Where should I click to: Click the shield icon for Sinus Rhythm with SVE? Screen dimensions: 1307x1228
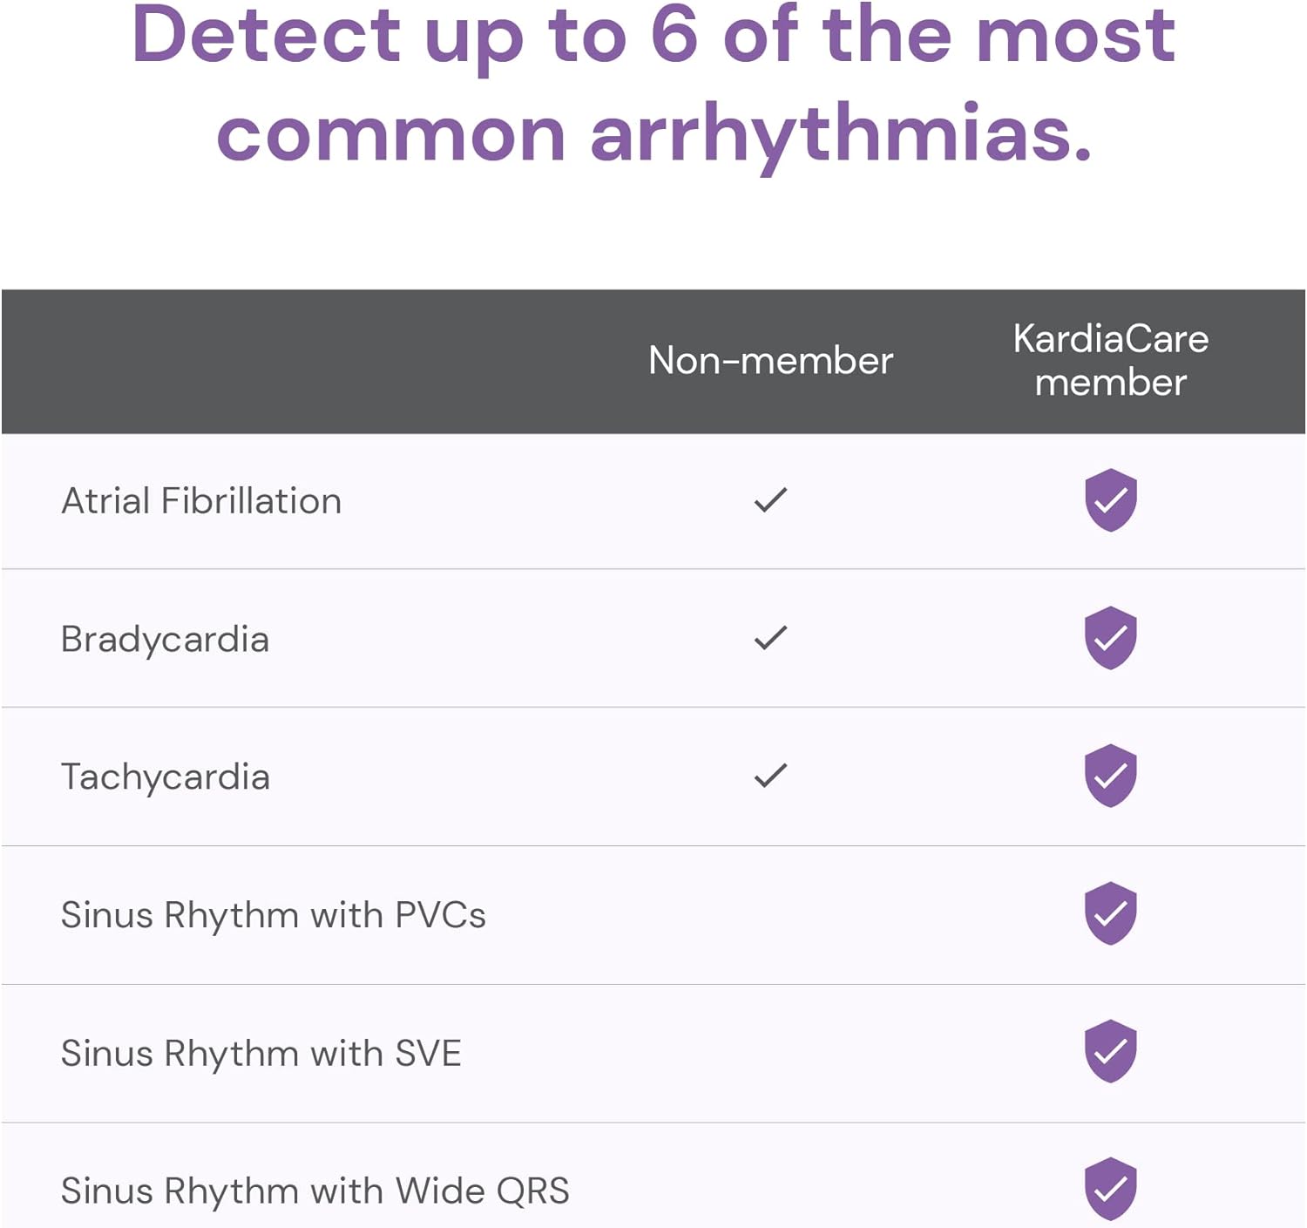tap(1110, 1051)
